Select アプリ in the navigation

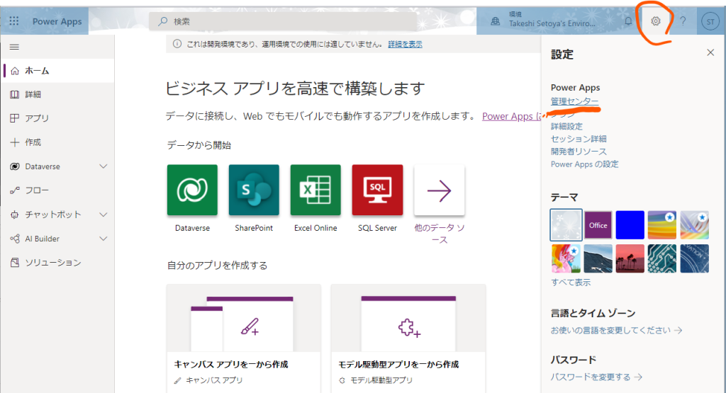tap(58, 118)
